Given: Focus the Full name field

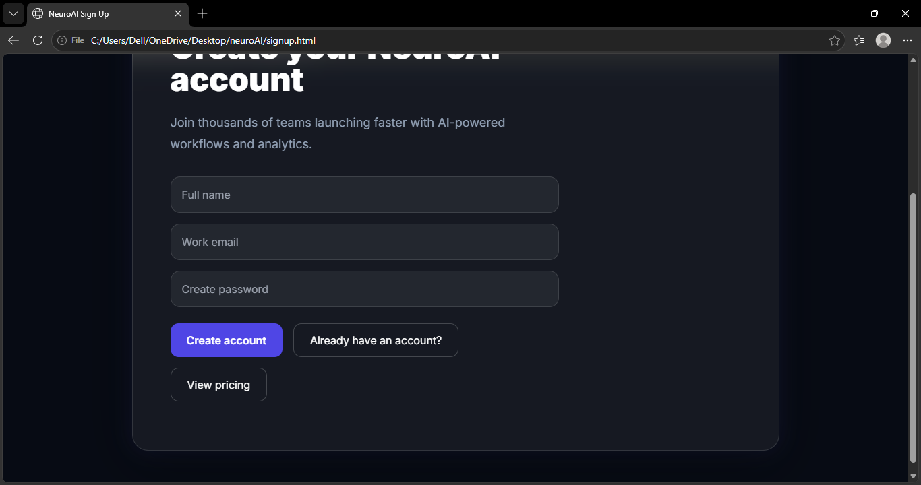Looking at the screenshot, I should click(365, 195).
